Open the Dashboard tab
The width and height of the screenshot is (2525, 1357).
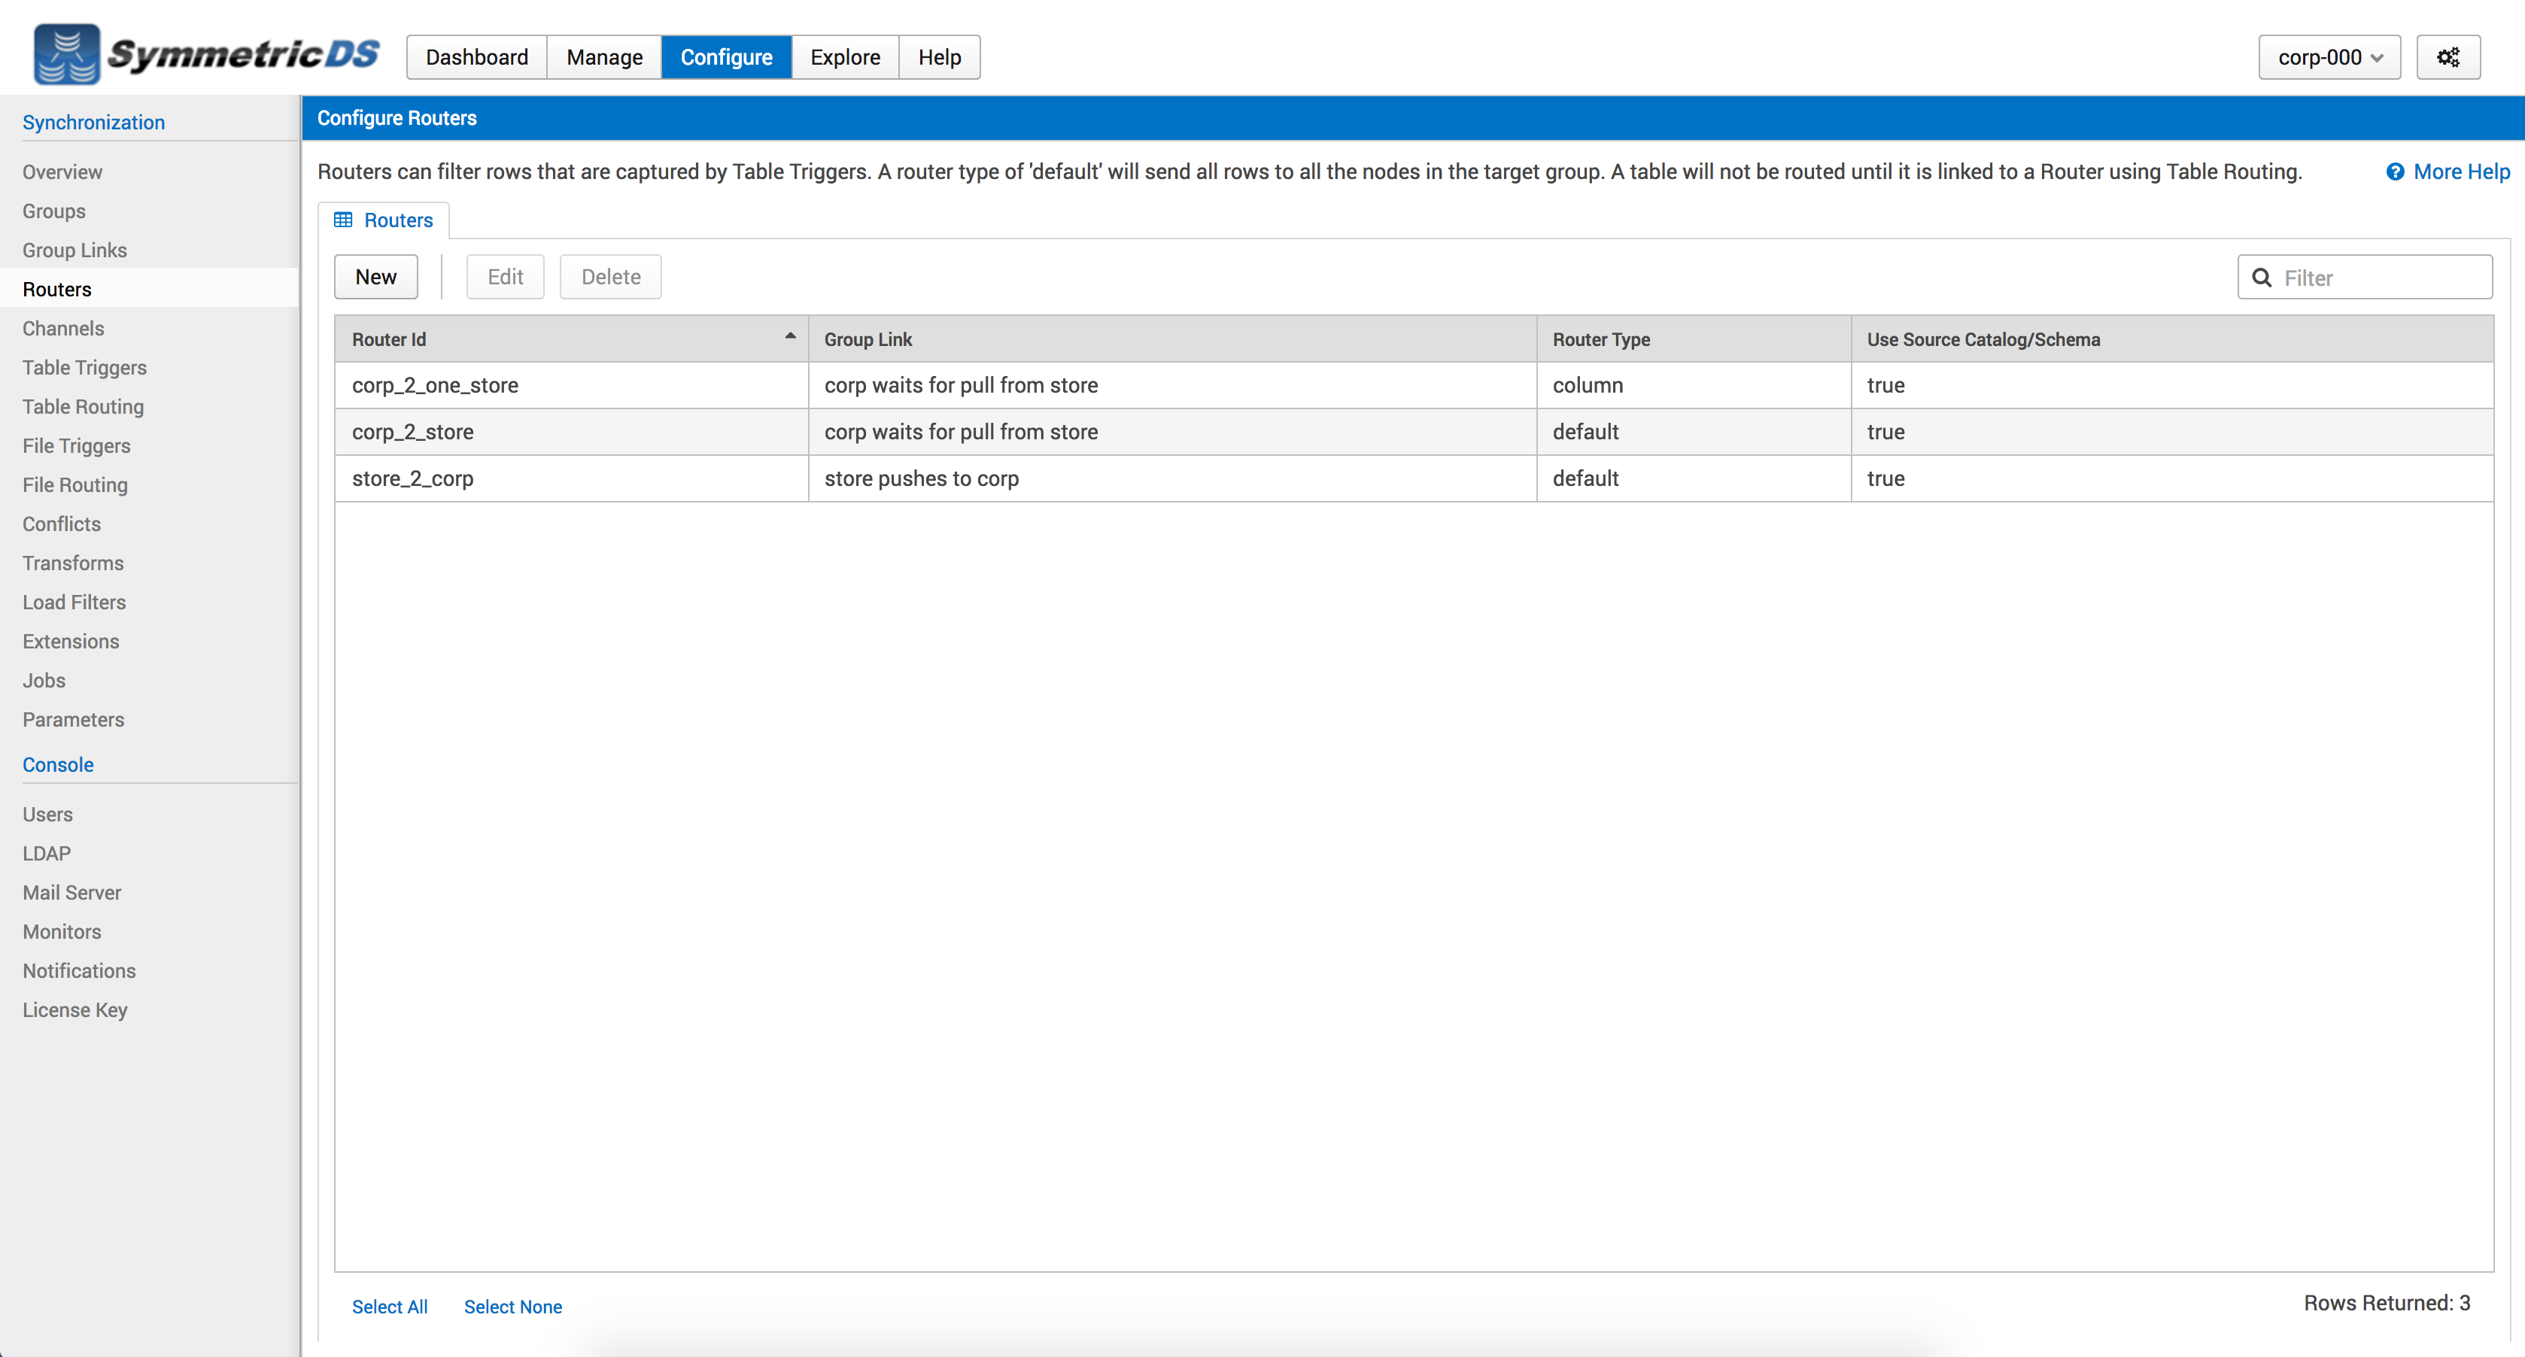tap(477, 57)
